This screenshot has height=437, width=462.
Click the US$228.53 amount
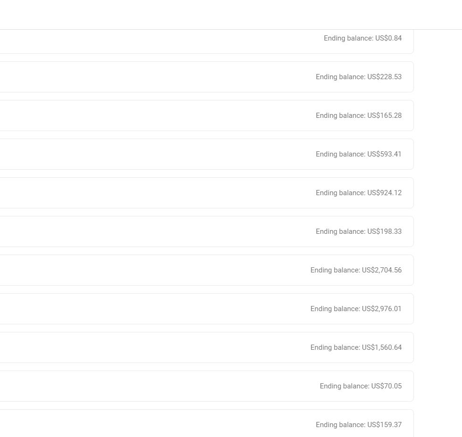click(385, 77)
